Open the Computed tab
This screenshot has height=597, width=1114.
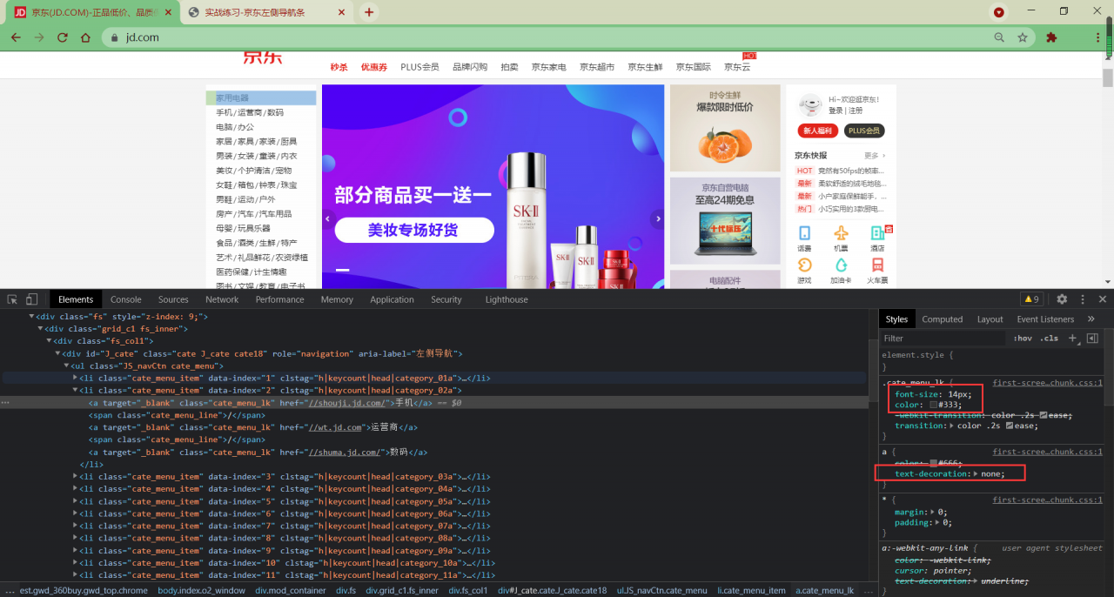pyautogui.click(x=943, y=319)
